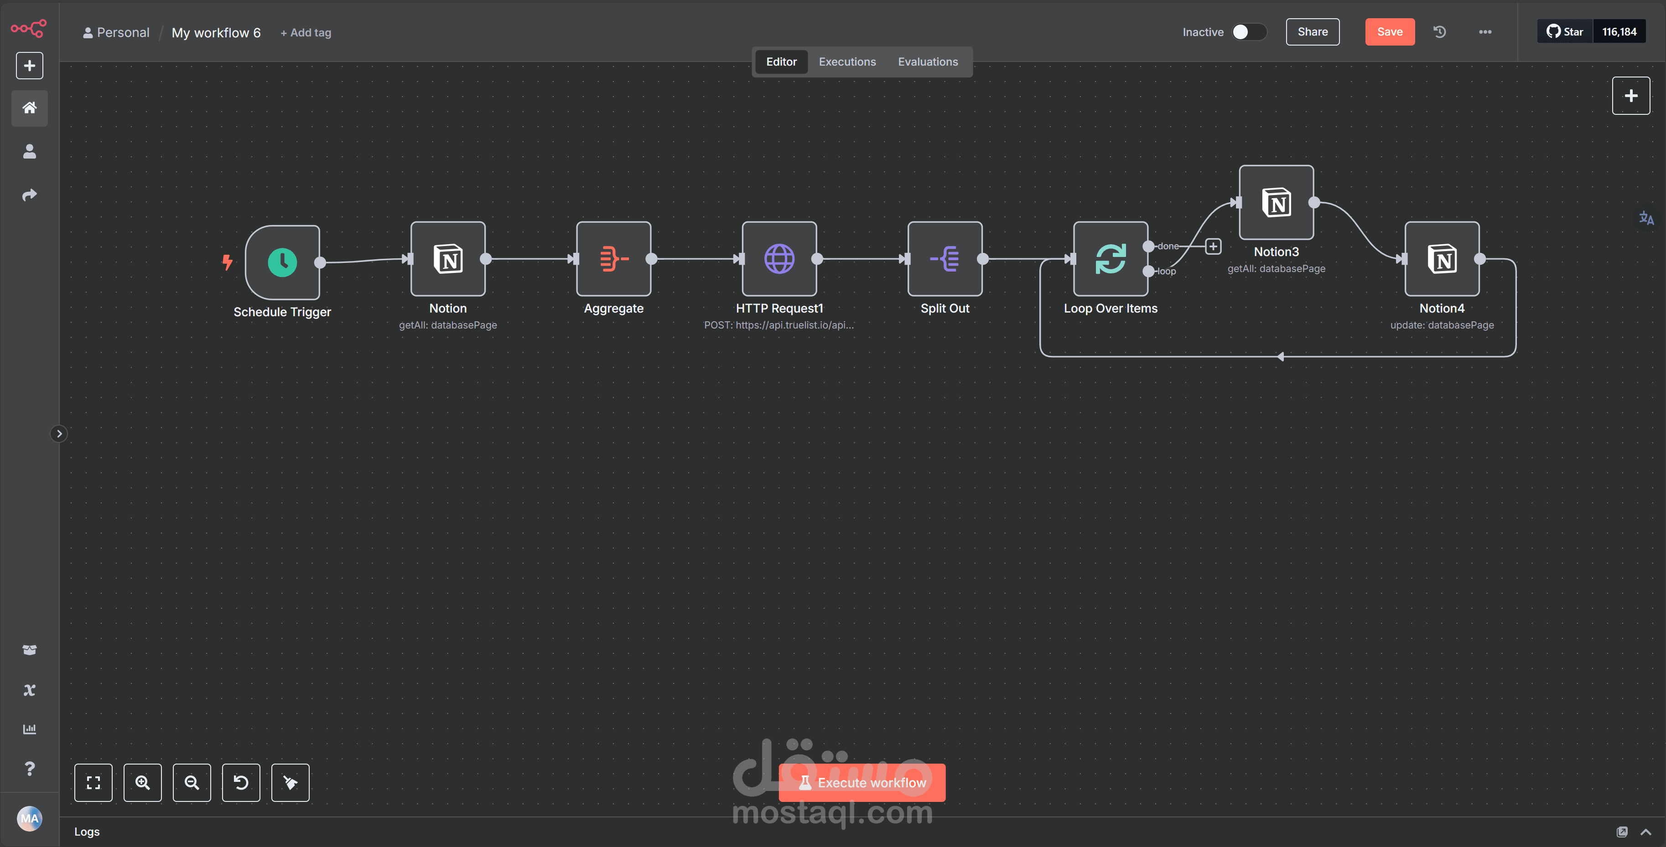
Task: Click the Zoom to fit canvas button
Action: point(93,782)
